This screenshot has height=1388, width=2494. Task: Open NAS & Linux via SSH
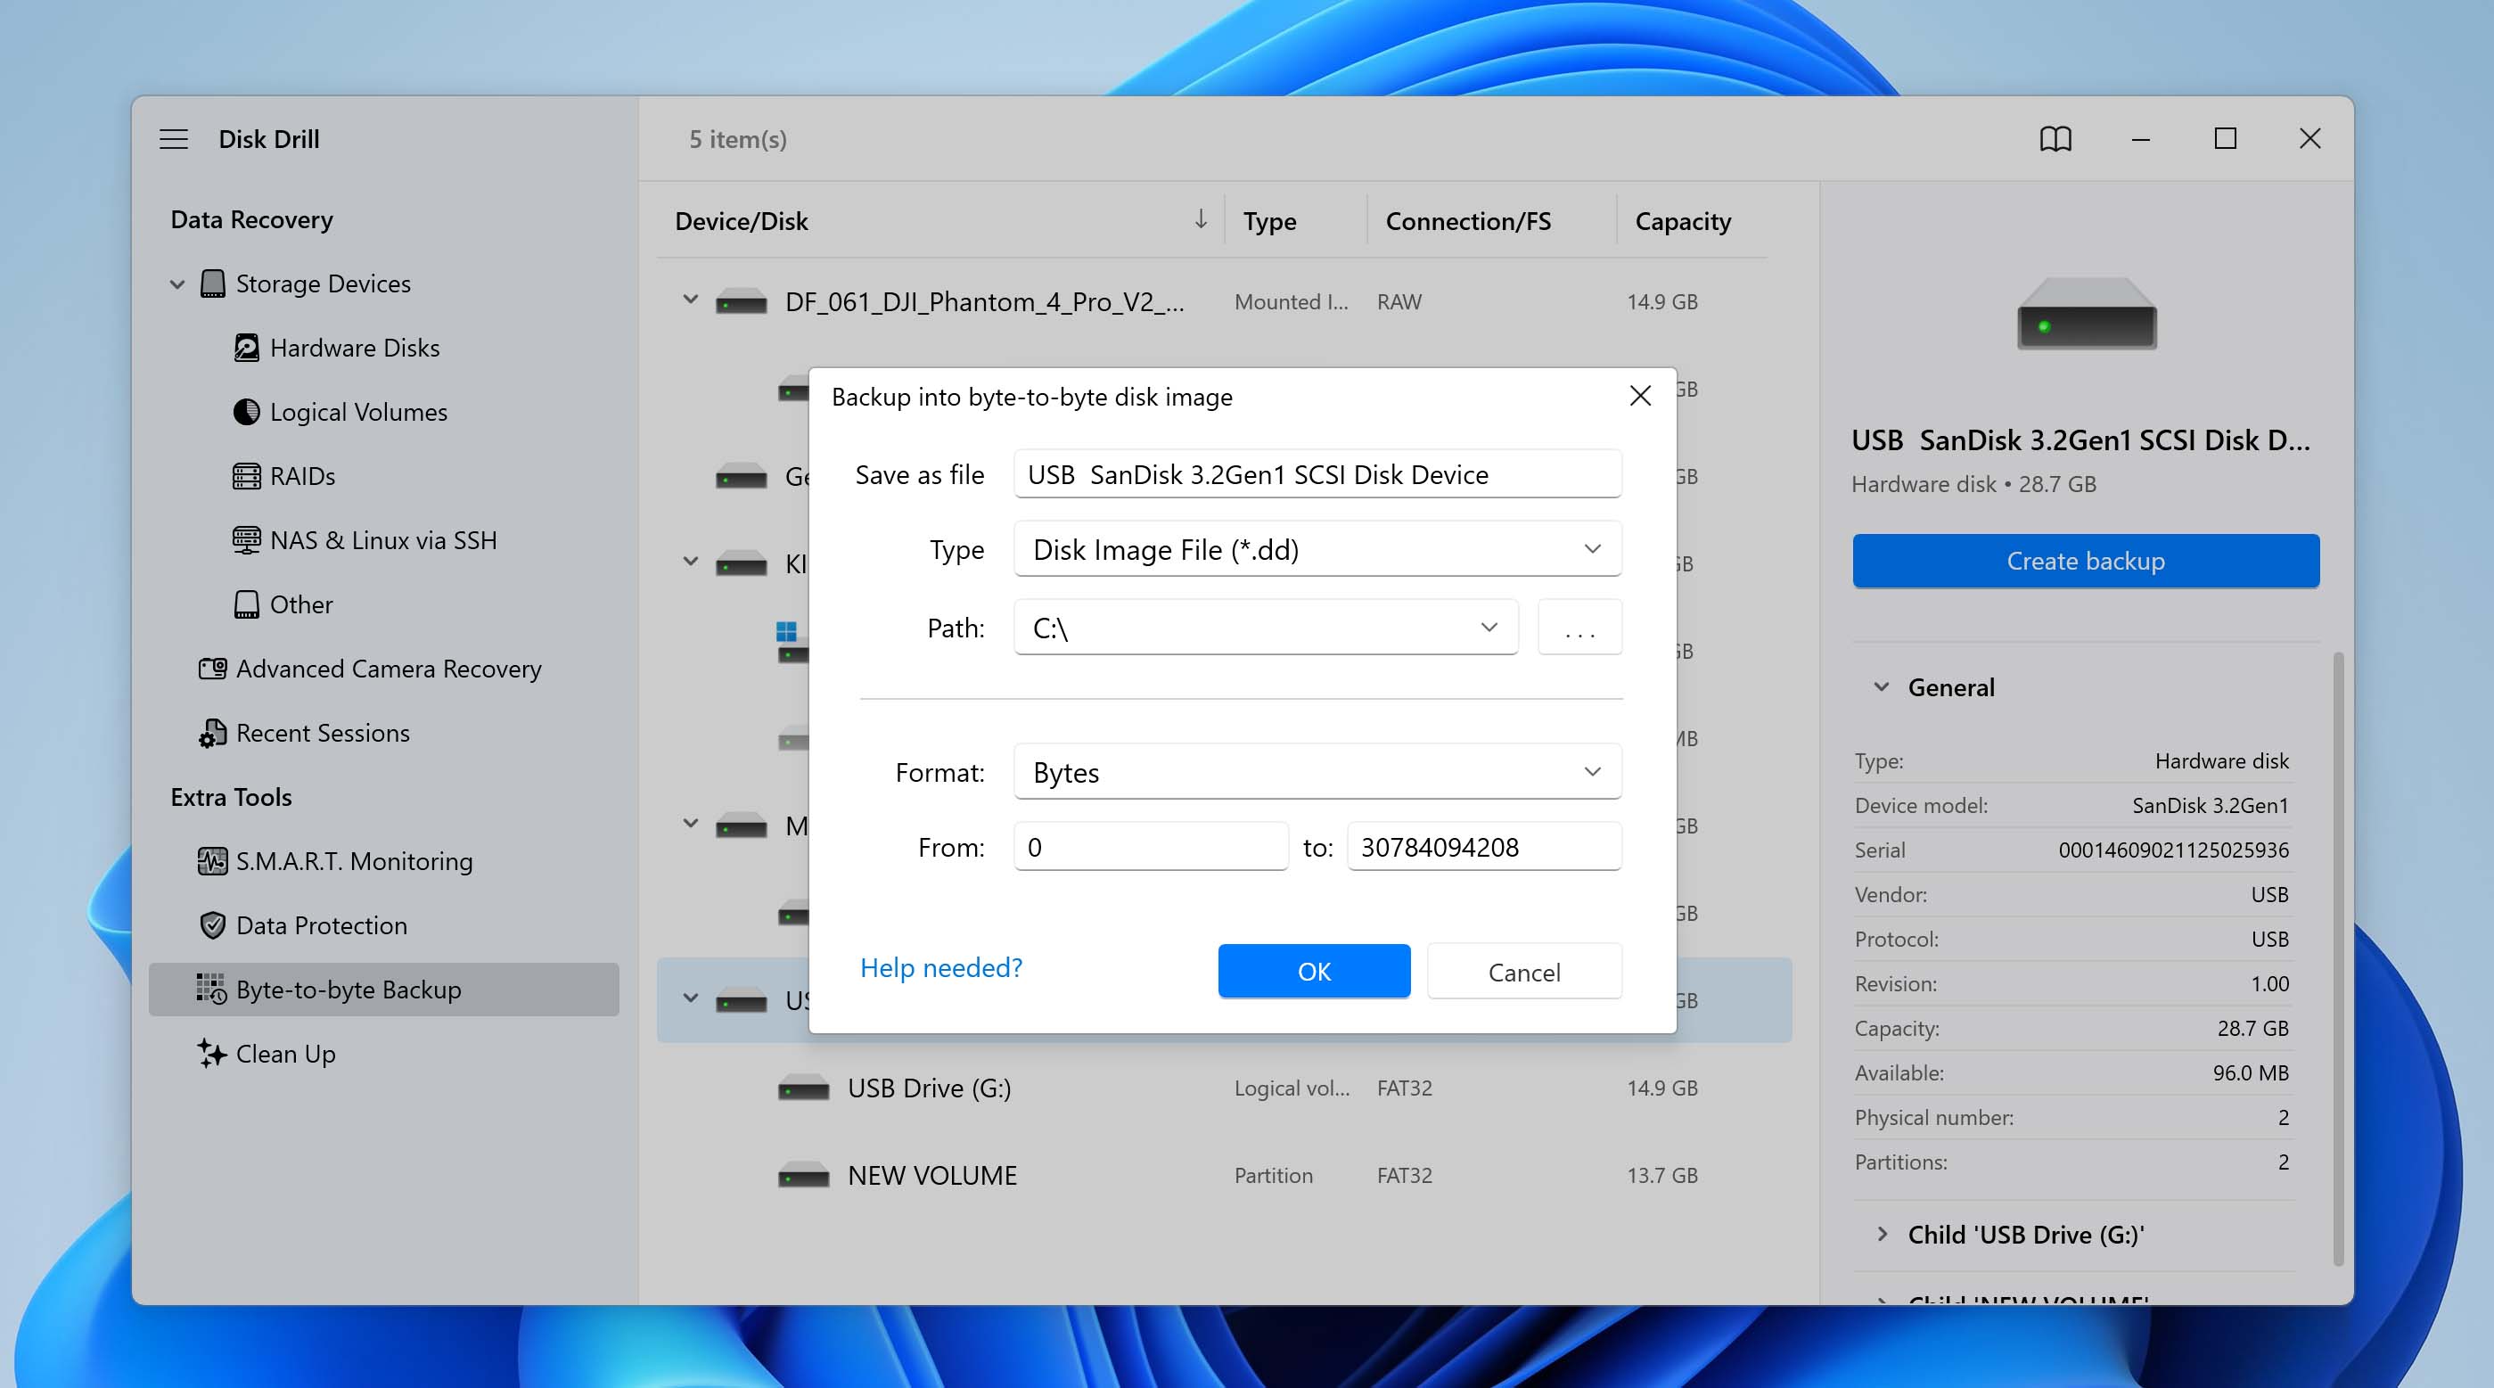(x=383, y=539)
